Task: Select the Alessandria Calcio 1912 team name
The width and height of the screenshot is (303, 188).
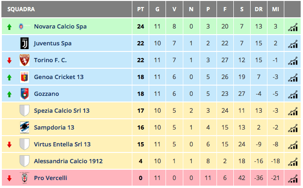Action: (x=68, y=161)
